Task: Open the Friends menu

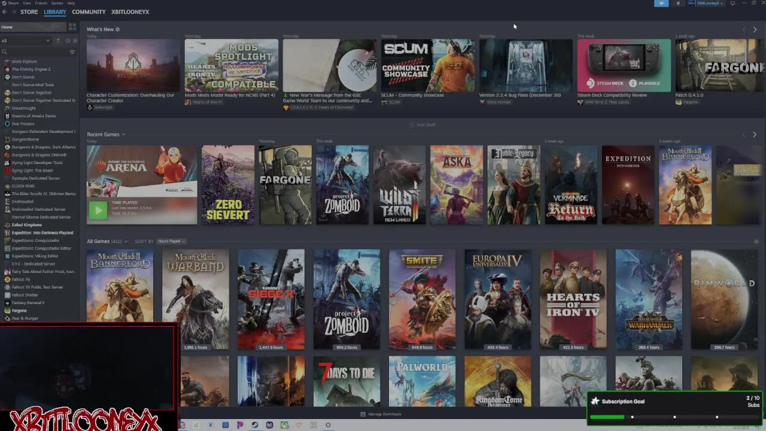Action: click(x=41, y=3)
